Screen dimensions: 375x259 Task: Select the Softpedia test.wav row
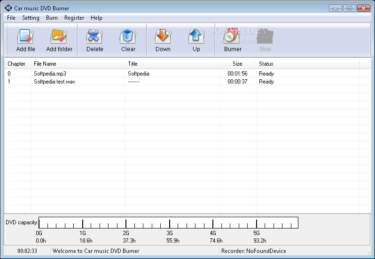tap(55, 82)
